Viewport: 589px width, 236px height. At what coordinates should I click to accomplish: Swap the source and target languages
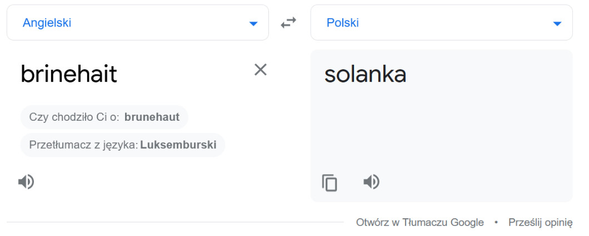click(288, 23)
